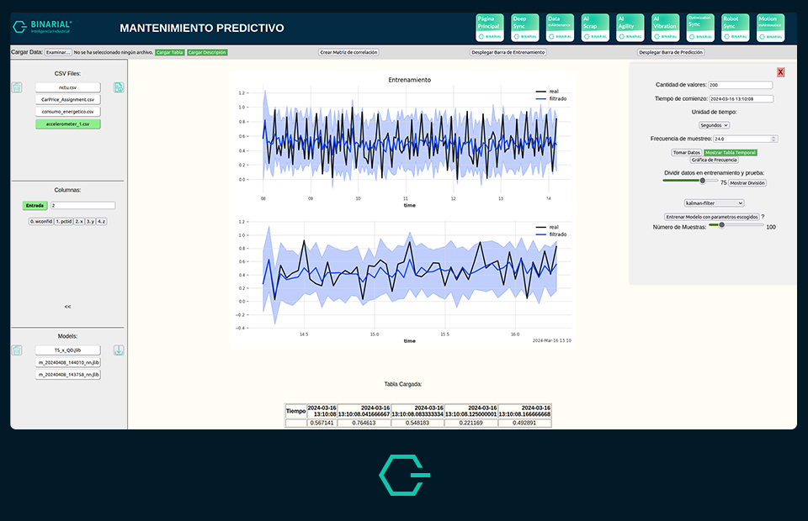This screenshot has width=808, height=521.
Task: Open the Segundos time unit dropdown
Action: 715,125
